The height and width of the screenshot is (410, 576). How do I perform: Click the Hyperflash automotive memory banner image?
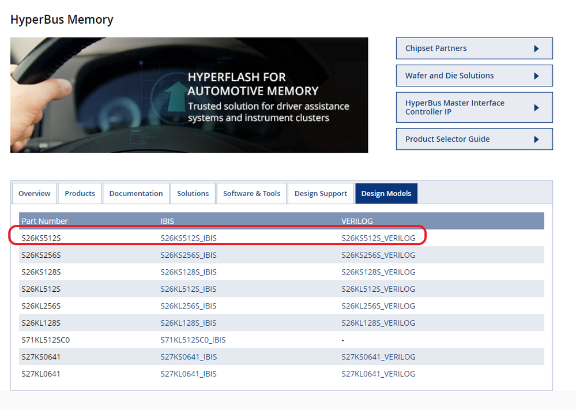pos(189,95)
